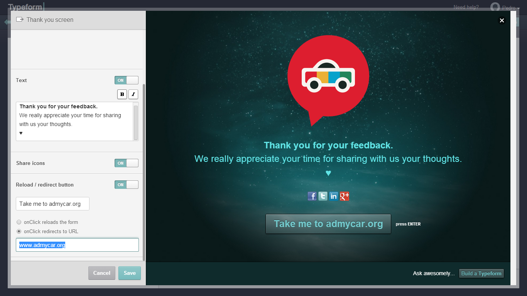Click the red car logo image
The width and height of the screenshot is (527, 296).
pyautogui.click(x=328, y=81)
